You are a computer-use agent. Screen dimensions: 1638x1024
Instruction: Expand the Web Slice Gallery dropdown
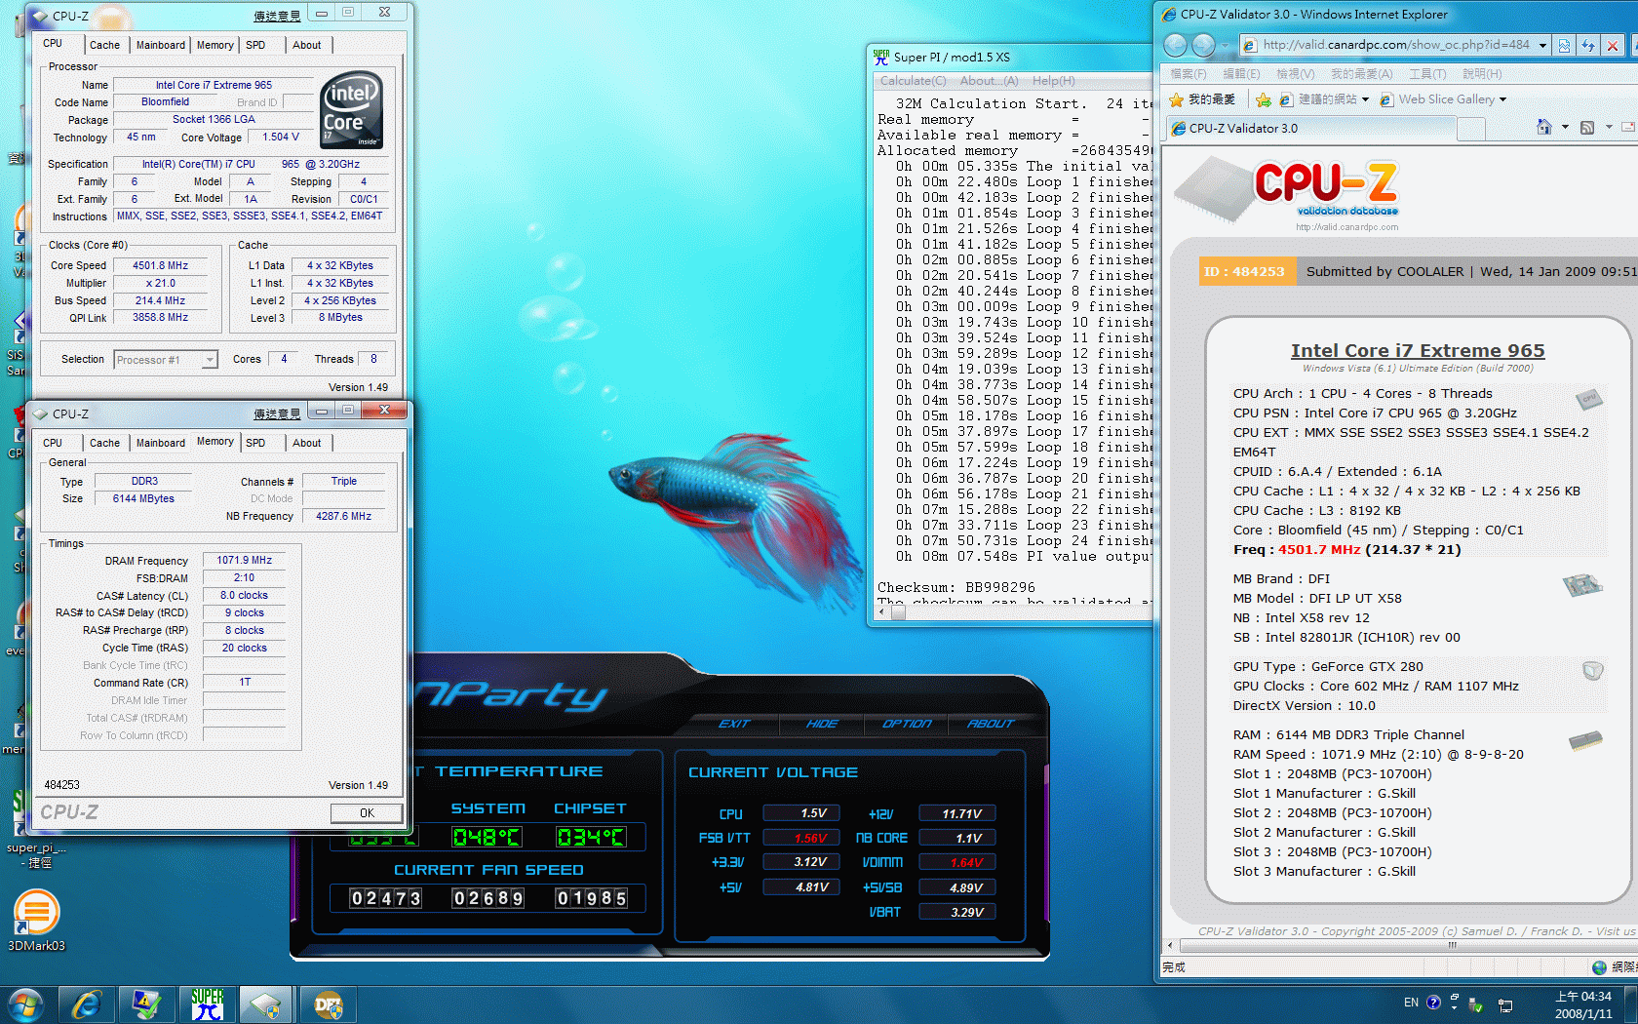(1502, 99)
